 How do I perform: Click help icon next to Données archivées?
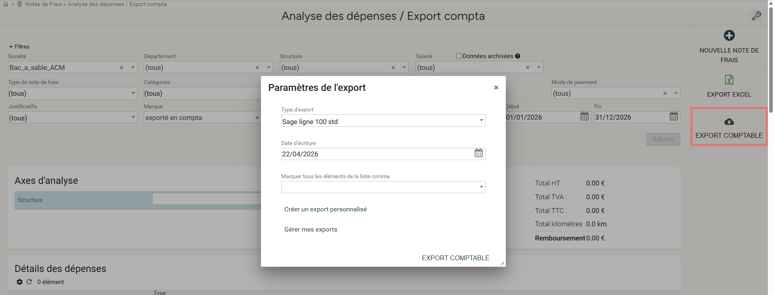point(517,56)
